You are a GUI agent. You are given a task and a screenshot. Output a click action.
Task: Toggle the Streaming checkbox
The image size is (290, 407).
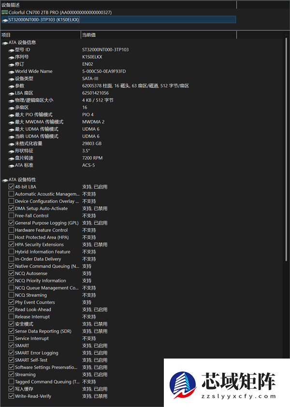click(11, 375)
